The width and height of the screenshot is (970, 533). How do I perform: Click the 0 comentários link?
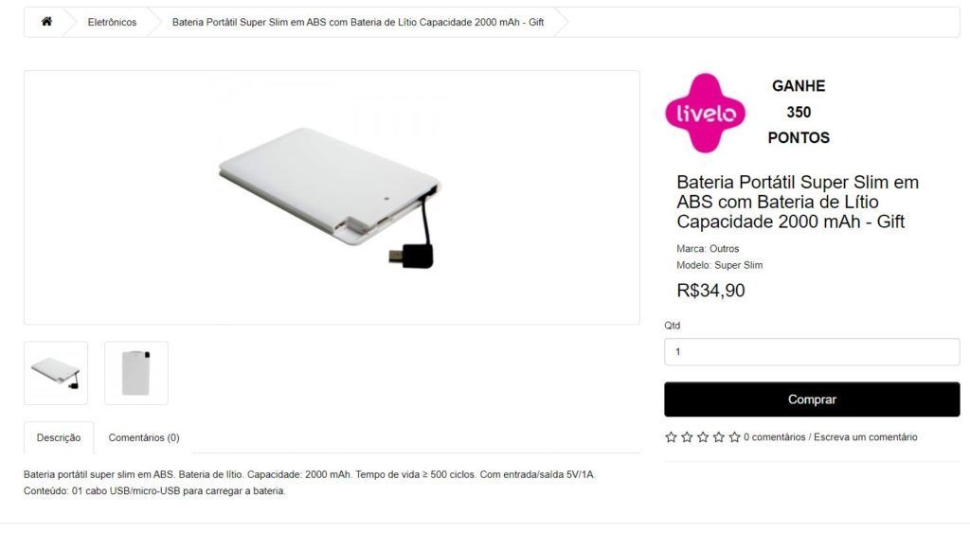[775, 437]
